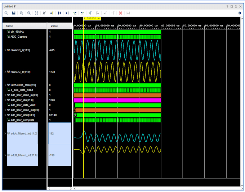Image resolution: width=245 pixels, height=192 pixels.
Task: Expand the latchADCs_state[2:0] signal
Action: coord(5,85)
